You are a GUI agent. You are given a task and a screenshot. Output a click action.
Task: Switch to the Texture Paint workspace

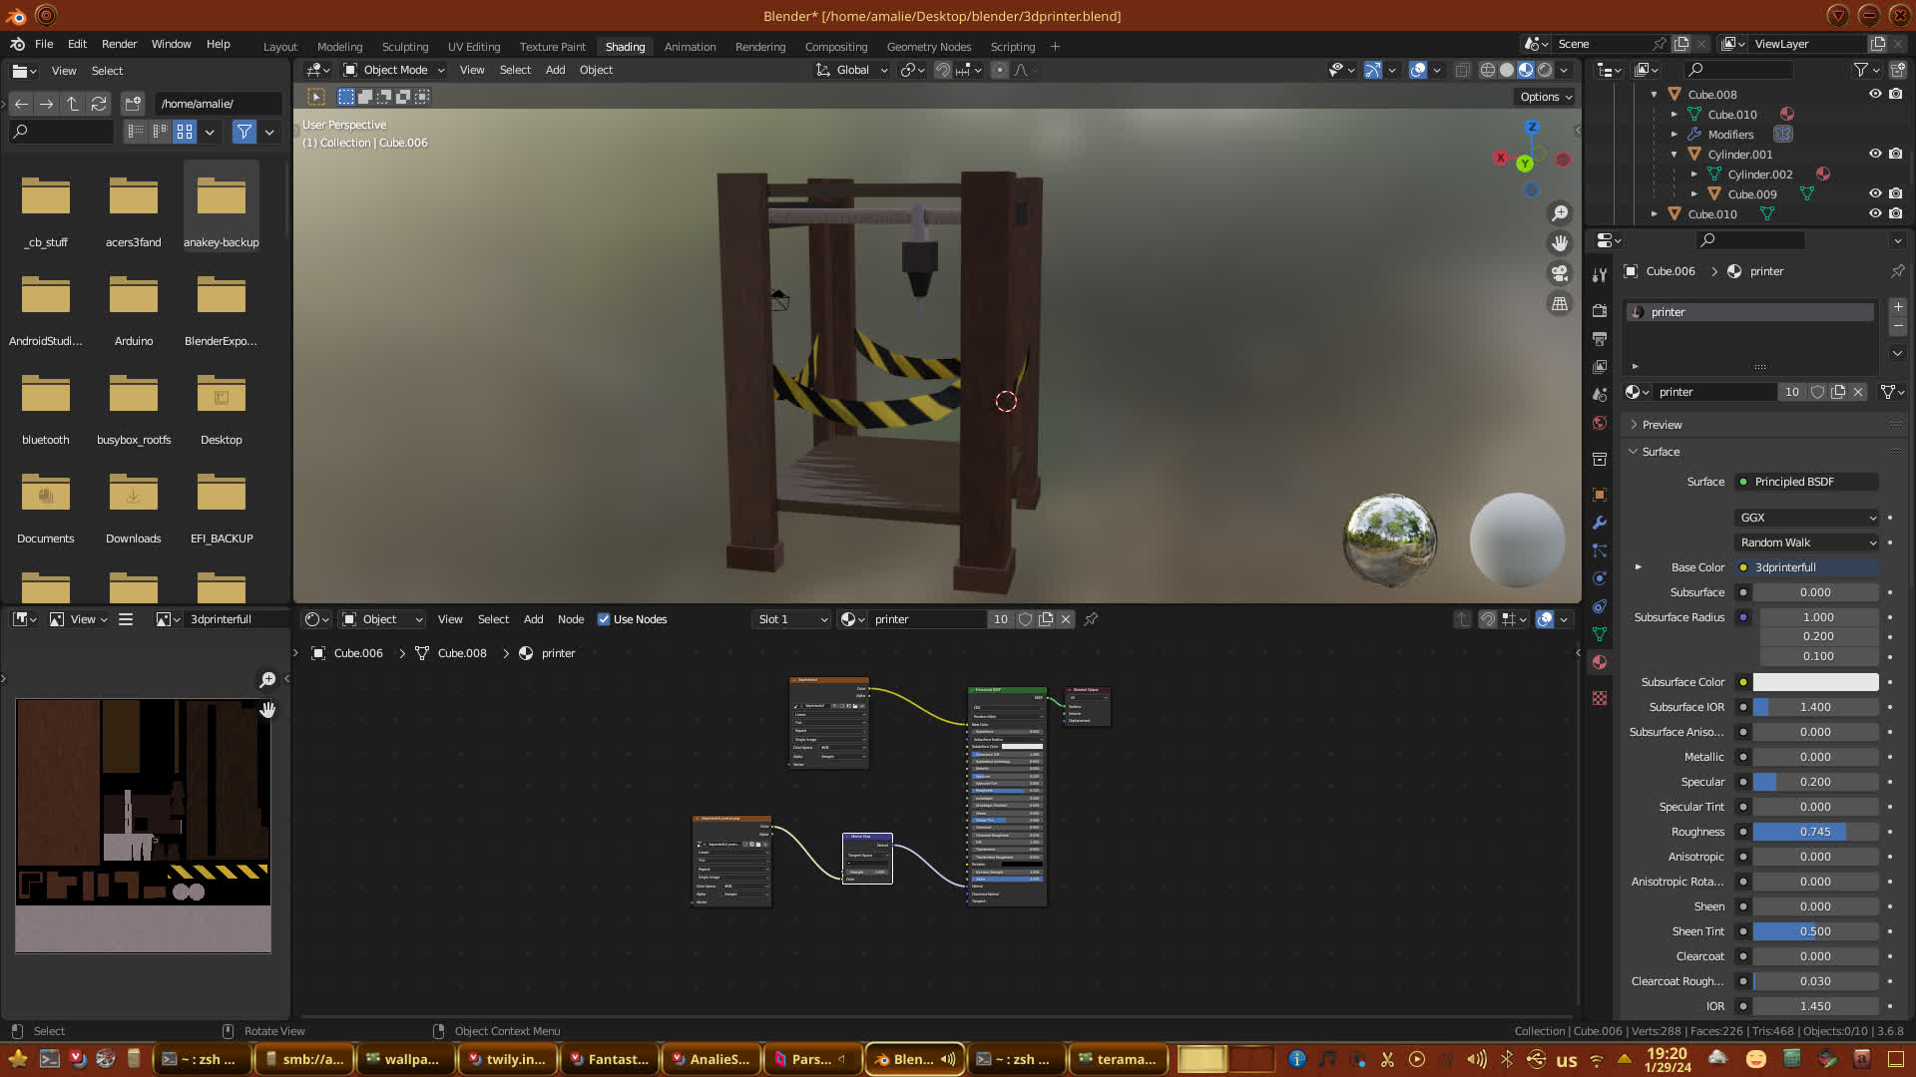(x=552, y=47)
